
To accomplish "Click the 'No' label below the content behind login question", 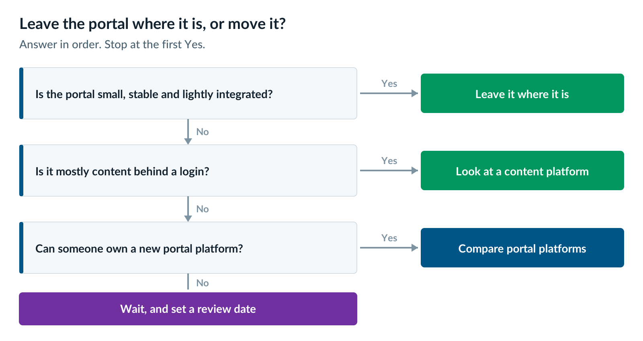I will pyautogui.click(x=203, y=209).
